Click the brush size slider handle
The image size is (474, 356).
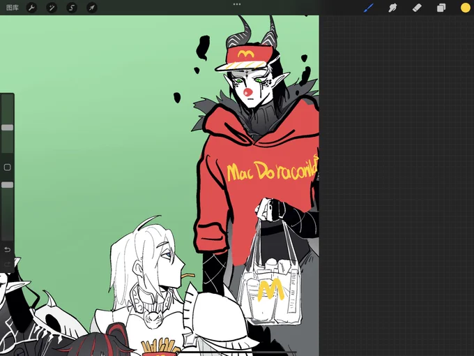[7, 128]
